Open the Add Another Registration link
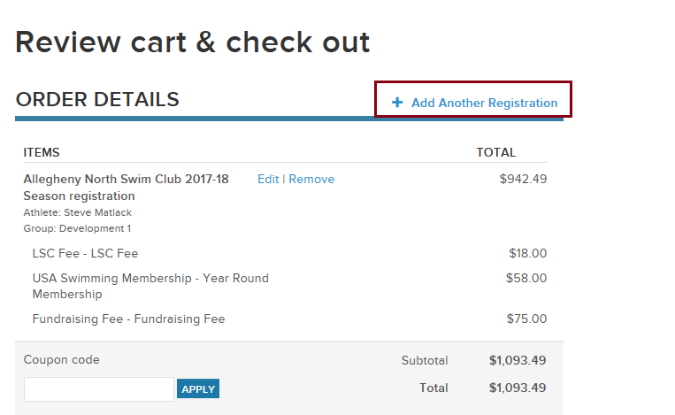The height and width of the screenshot is (415, 675). (x=484, y=103)
